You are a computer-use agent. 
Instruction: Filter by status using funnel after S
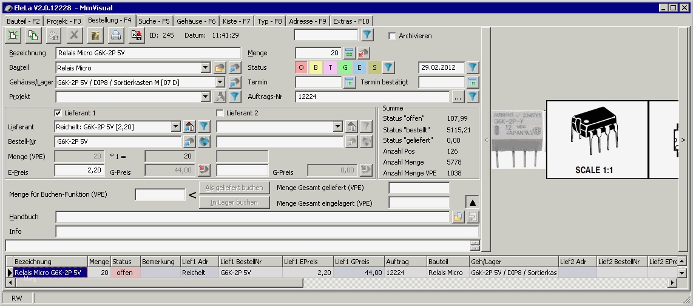(388, 67)
